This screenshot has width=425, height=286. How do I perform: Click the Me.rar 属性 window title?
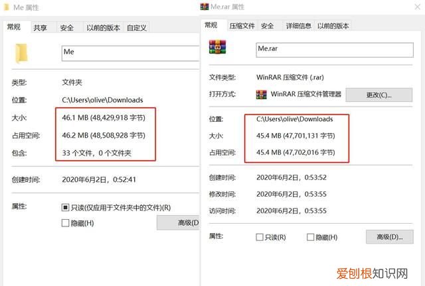[227, 7]
